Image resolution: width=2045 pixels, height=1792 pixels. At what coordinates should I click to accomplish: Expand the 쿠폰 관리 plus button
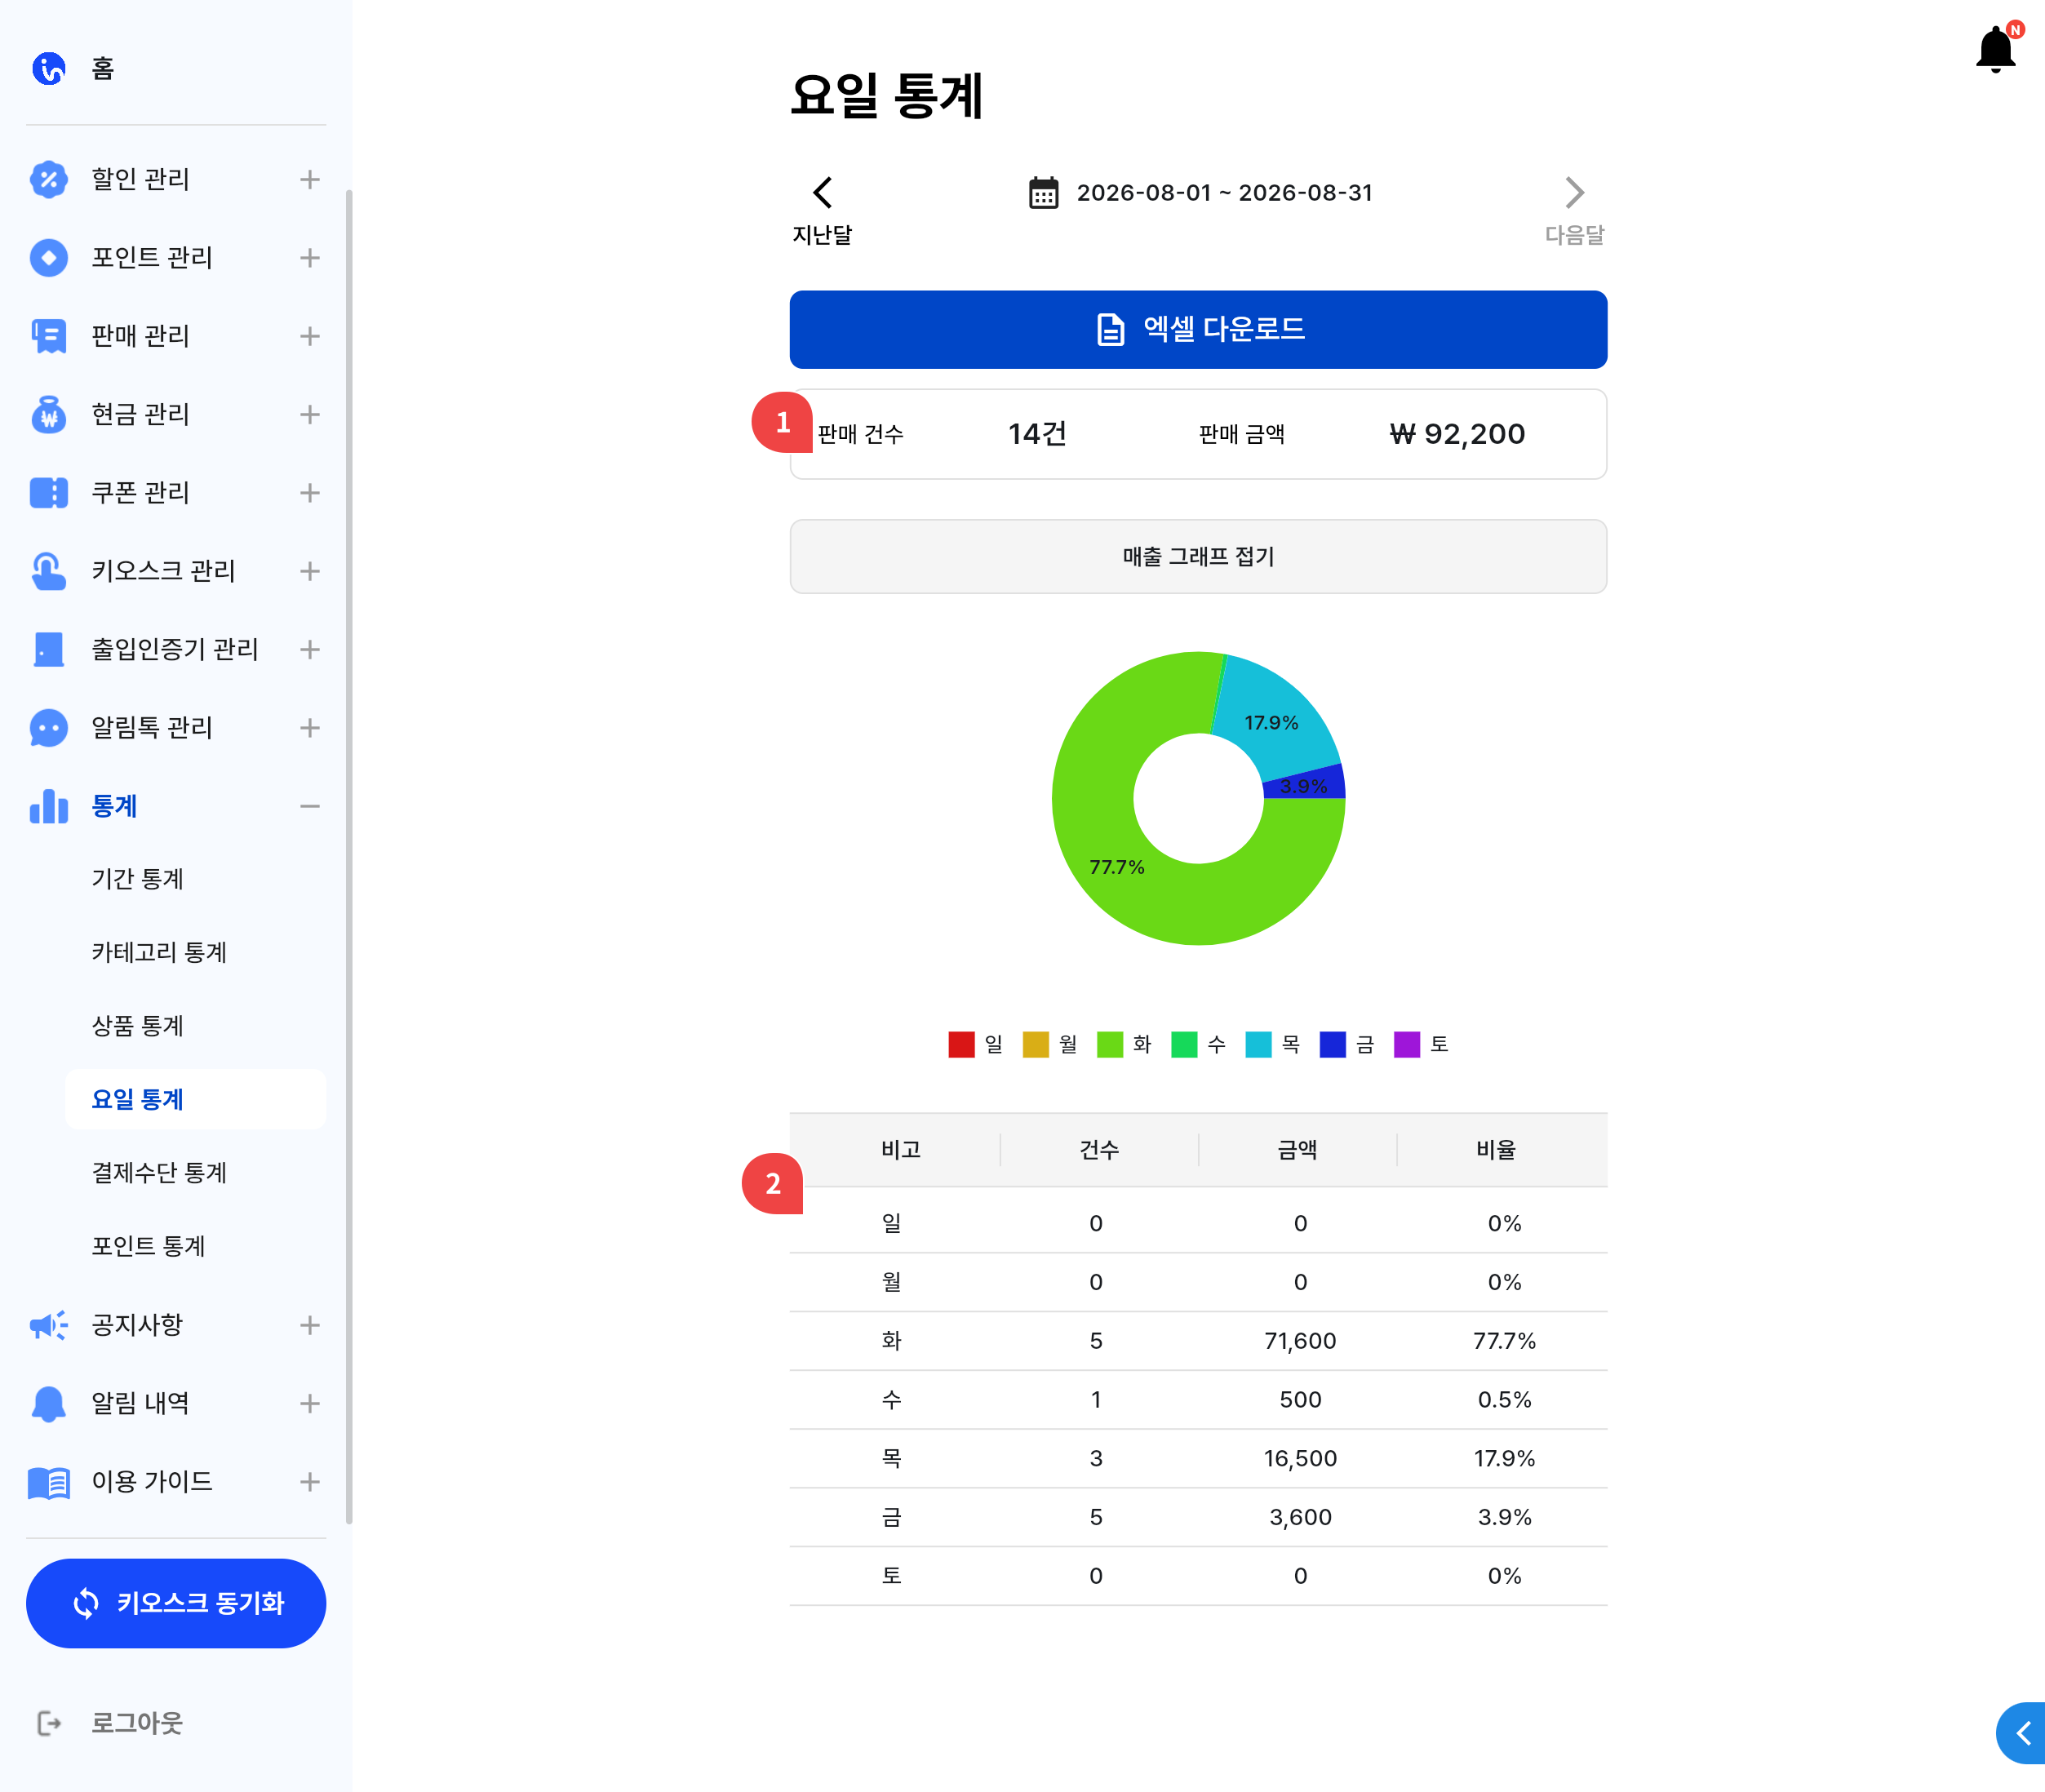click(310, 493)
